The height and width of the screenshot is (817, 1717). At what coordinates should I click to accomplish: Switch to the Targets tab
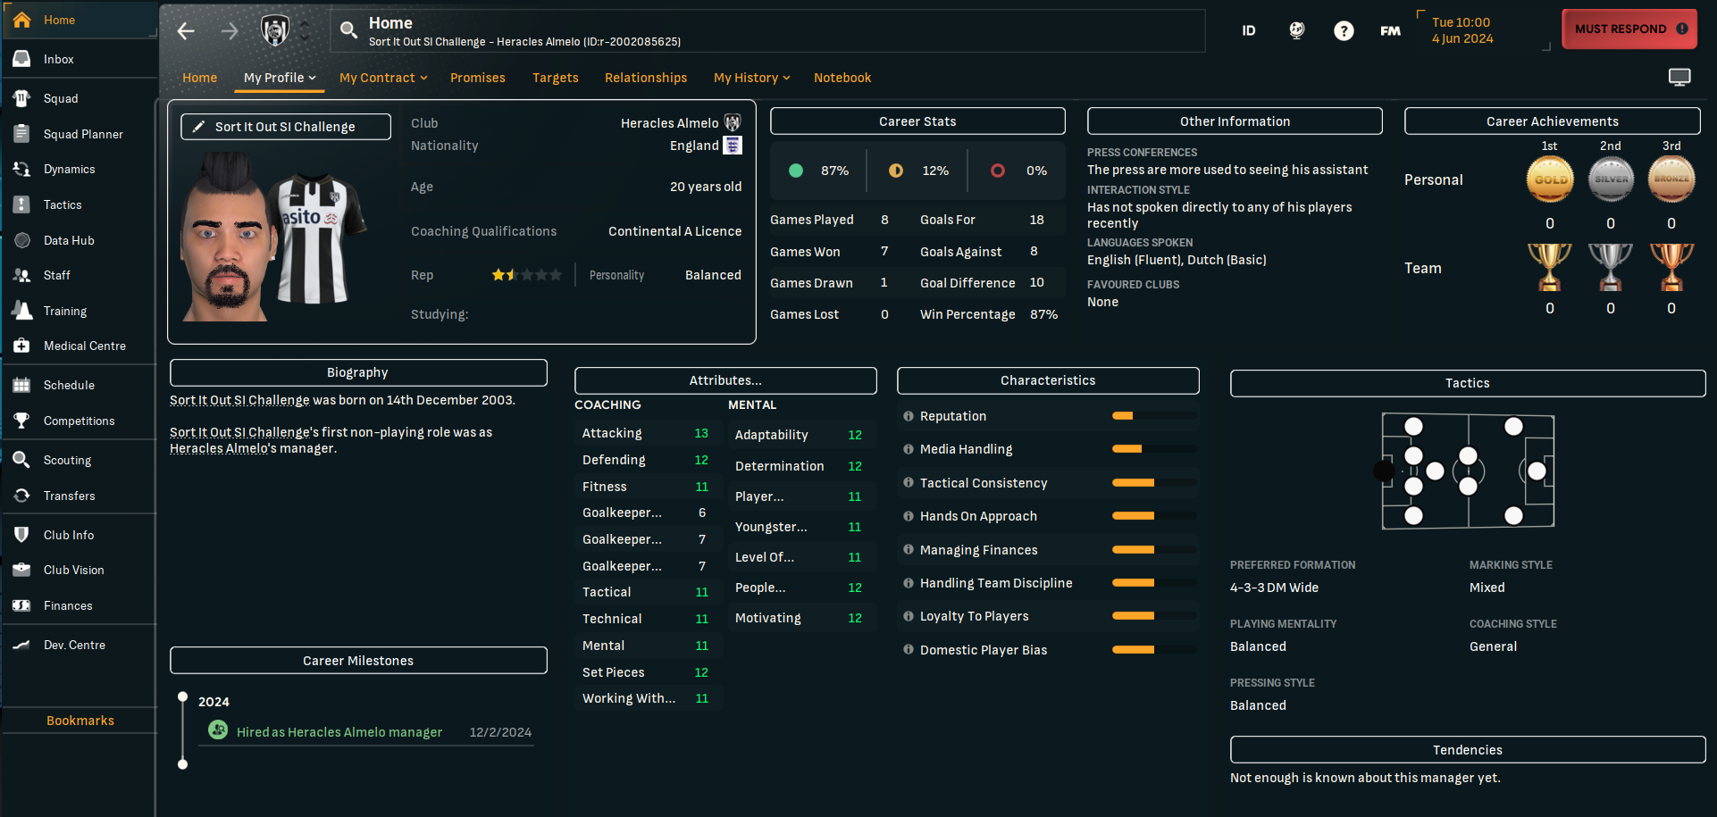click(x=556, y=78)
